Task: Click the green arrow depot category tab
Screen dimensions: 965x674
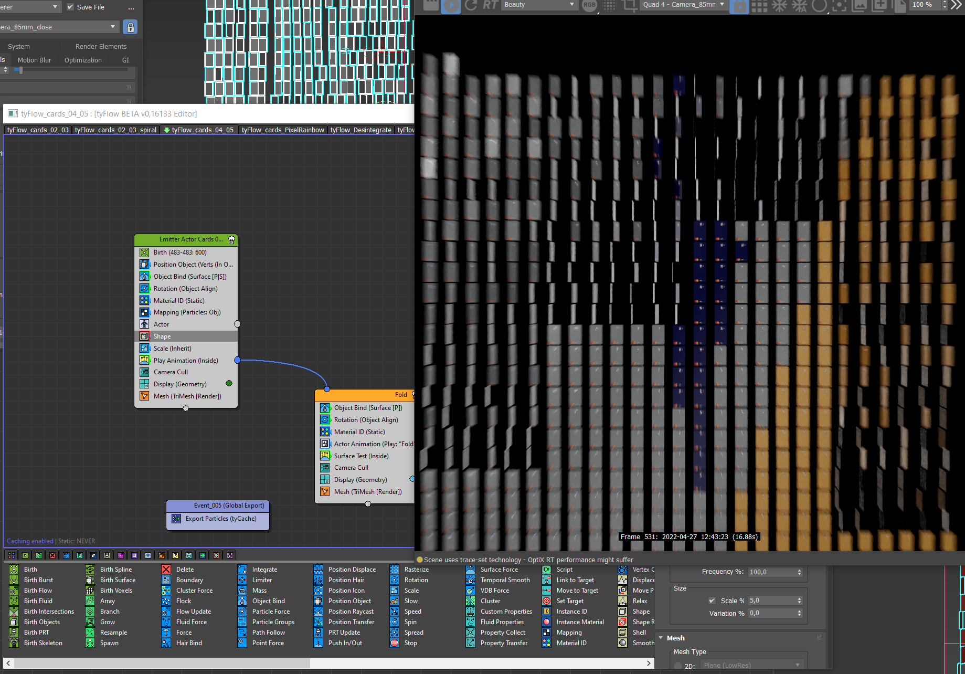Action: pos(203,555)
